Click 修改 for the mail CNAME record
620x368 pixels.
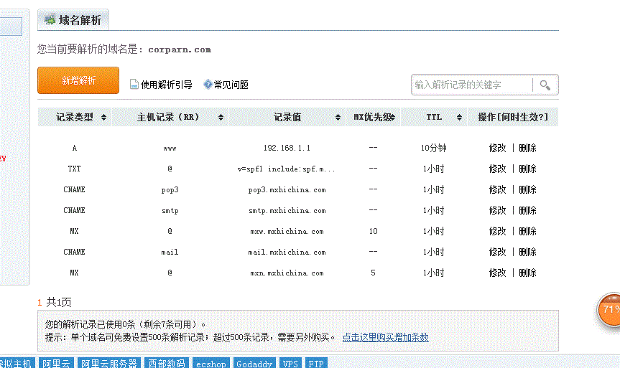497,252
